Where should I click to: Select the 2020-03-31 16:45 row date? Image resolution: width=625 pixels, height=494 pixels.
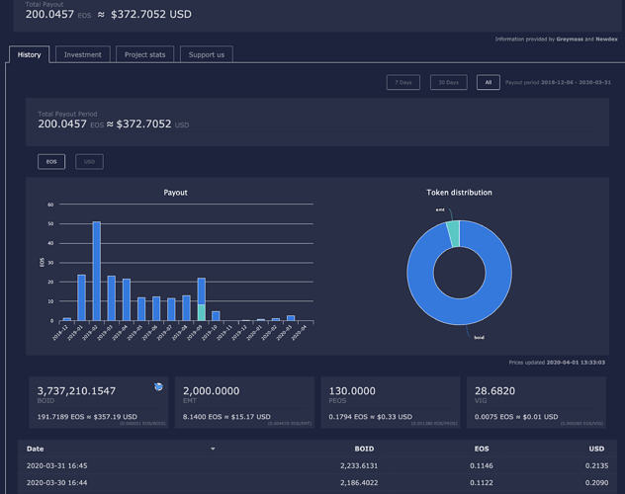pos(56,465)
